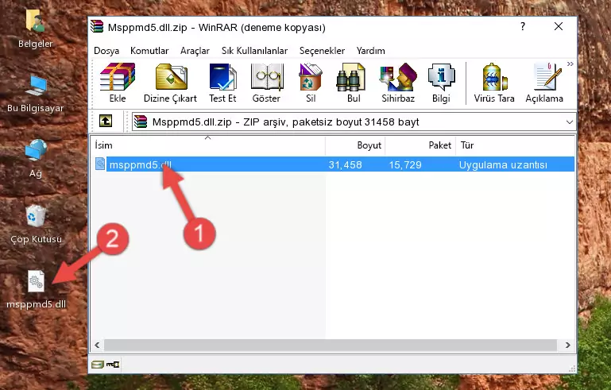The width and height of the screenshot is (611, 390).
Task: Run Test Et on the archive
Action: [222, 83]
